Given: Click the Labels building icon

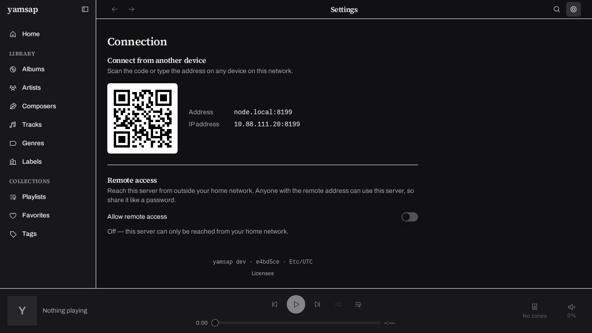Looking at the screenshot, I should click(x=13, y=162).
